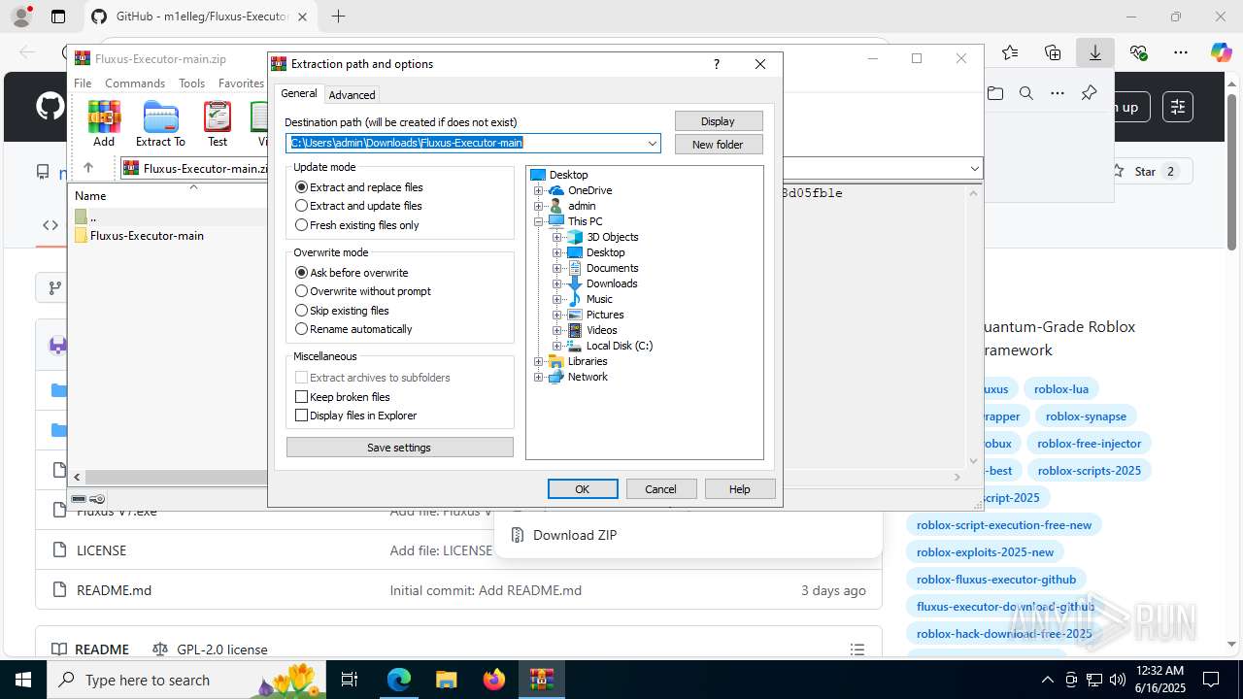Open Edge settings and more ellipsis
This screenshot has width=1243, height=699.
(x=1180, y=52)
